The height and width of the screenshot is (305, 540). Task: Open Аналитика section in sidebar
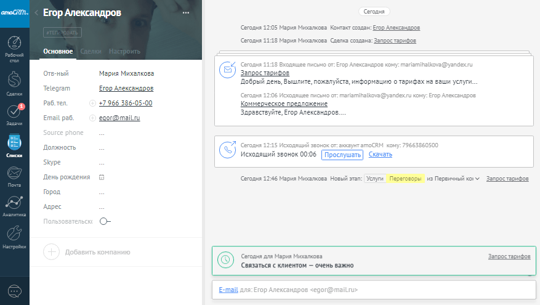pos(14,206)
